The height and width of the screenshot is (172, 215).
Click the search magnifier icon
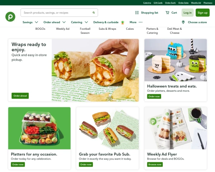click(94, 13)
